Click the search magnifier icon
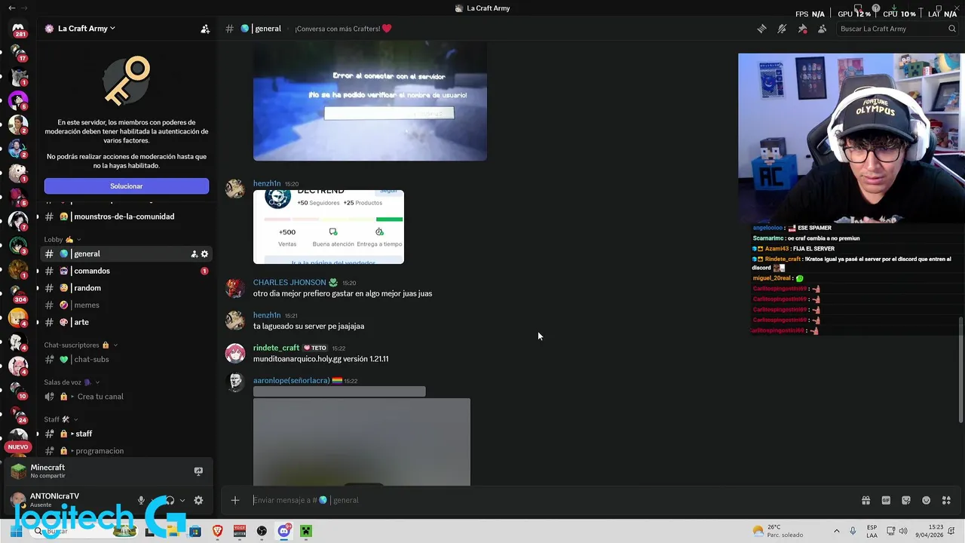 pyautogui.click(x=952, y=29)
